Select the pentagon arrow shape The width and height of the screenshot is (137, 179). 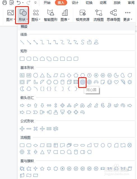pyautogui.click(x=29, y=112)
